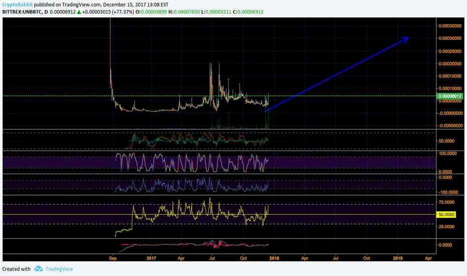Click the +77.37% change text
Screen dimensions: 467x276
pos(123,12)
